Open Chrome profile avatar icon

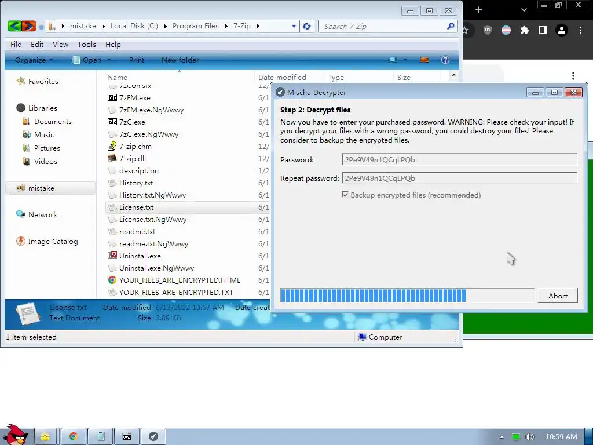[562, 30]
